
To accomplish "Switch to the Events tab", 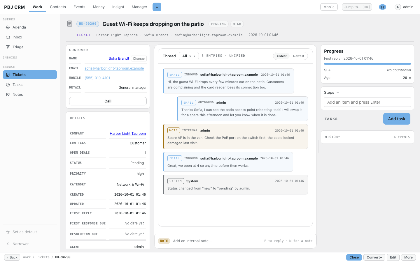I will 79,7.
